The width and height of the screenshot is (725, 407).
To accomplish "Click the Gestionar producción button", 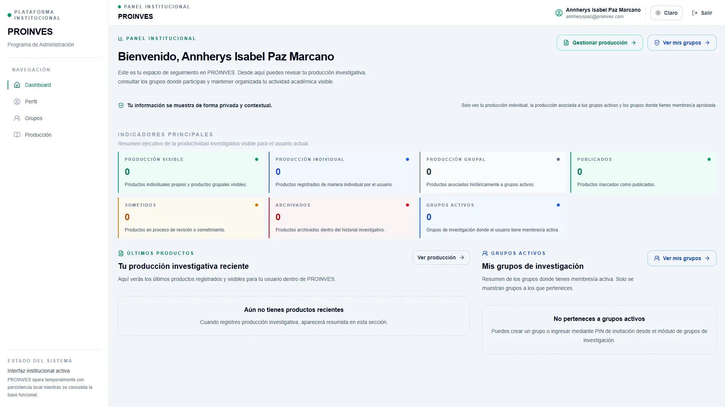I will coord(600,43).
